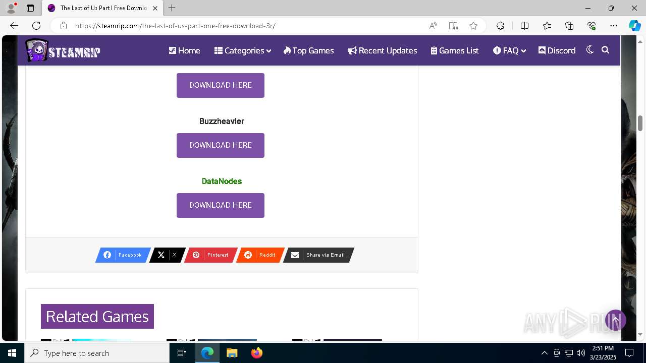Click the topmost Download Here button

point(221,85)
